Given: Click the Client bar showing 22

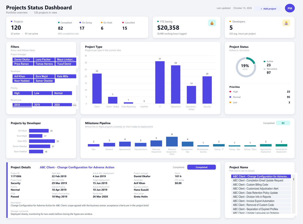Looking at the screenshot, I should click(x=97, y=89).
